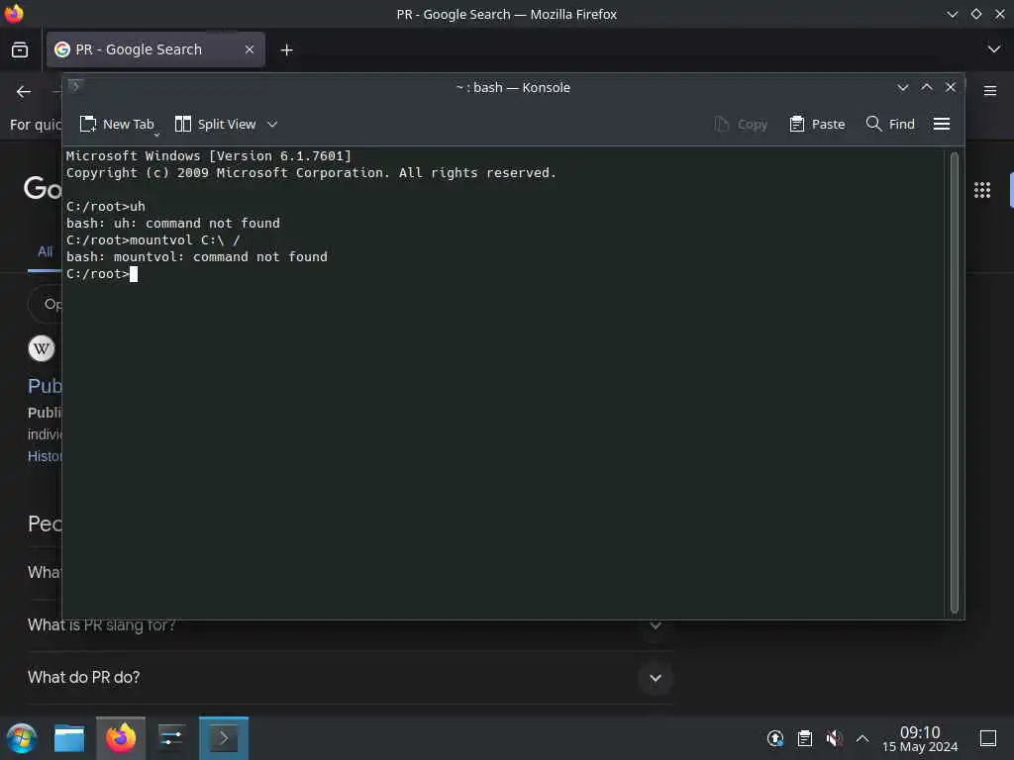Click the Split View button in Konsole
Image resolution: width=1014 pixels, height=760 pixels.
215,124
